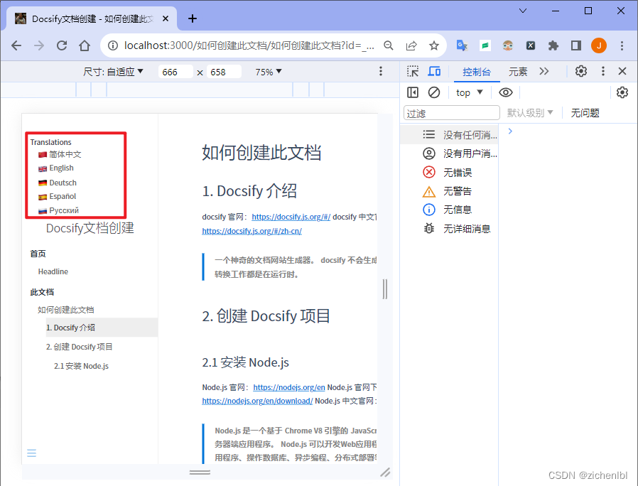Switch to the 元素 tab

[x=518, y=72]
